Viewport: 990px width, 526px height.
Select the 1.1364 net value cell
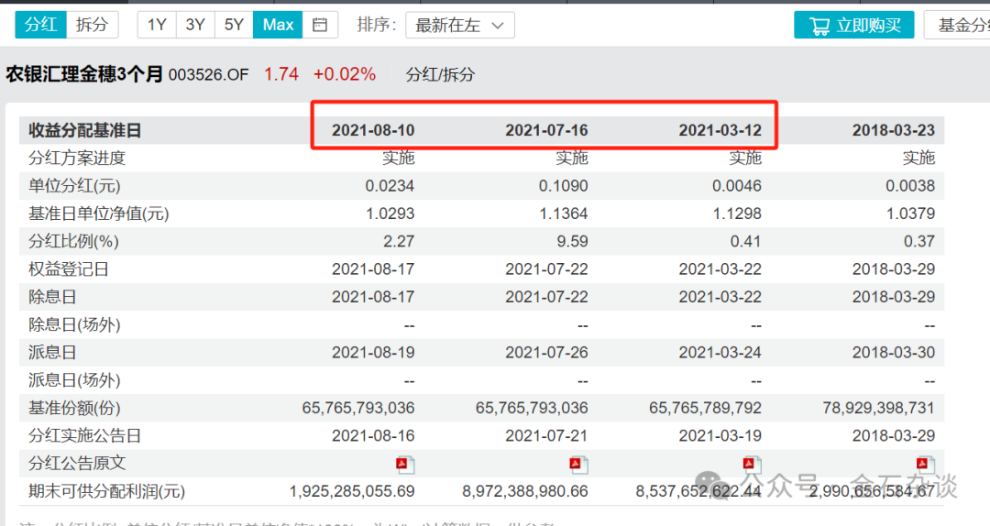pyautogui.click(x=563, y=214)
